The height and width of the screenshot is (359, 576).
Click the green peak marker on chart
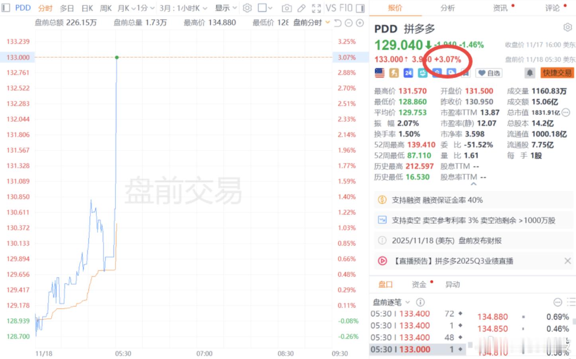[117, 58]
